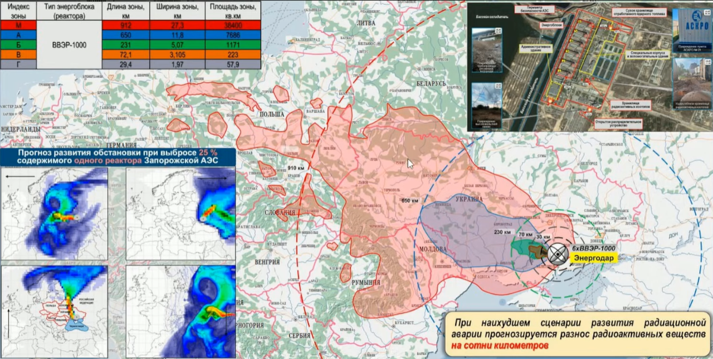713x359 pixels.
Task: Select the orange zone В index cell
Action: [x=18, y=54]
